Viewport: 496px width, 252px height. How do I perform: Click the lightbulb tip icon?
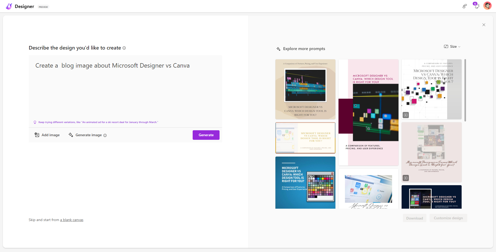pyautogui.click(x=35, y=122)
